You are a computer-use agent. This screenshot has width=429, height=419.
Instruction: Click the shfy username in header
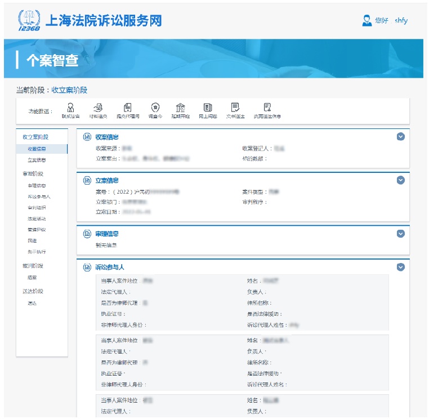(401, 21)
